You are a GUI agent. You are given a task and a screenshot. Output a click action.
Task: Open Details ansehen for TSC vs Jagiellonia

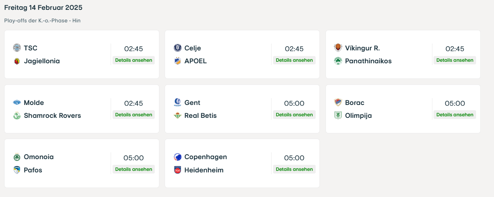click(133, 60)
